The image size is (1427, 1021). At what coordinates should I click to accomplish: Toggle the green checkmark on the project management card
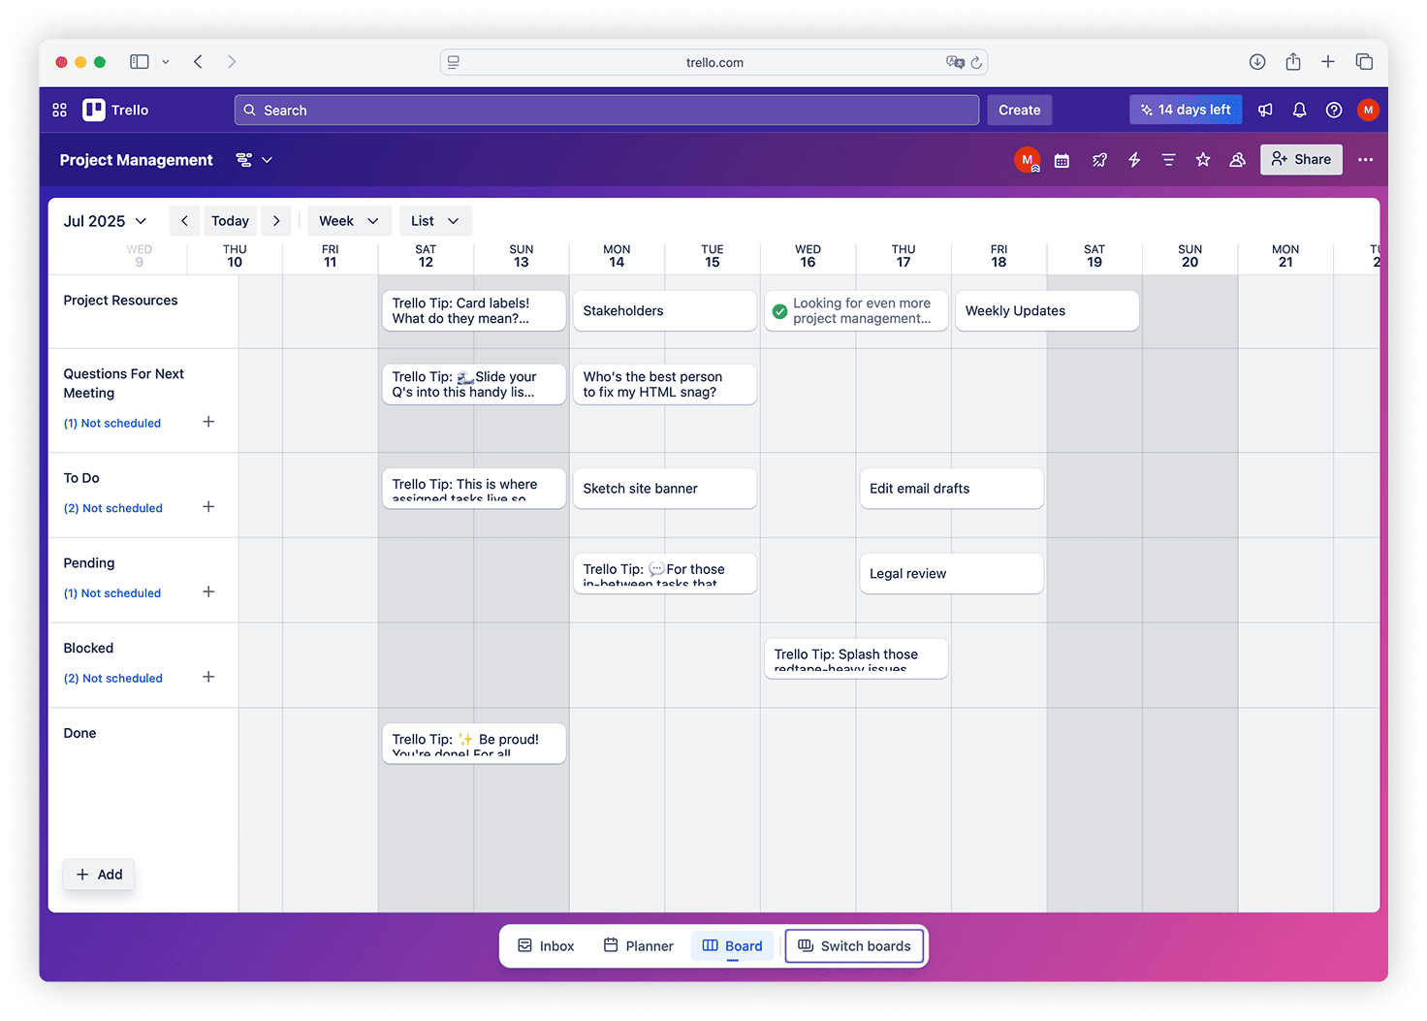coord(779,310)
